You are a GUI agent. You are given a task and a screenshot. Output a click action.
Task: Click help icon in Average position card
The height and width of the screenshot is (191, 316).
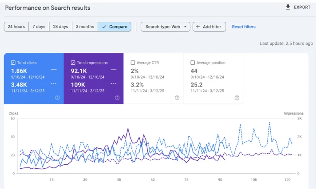pos(237,98)
